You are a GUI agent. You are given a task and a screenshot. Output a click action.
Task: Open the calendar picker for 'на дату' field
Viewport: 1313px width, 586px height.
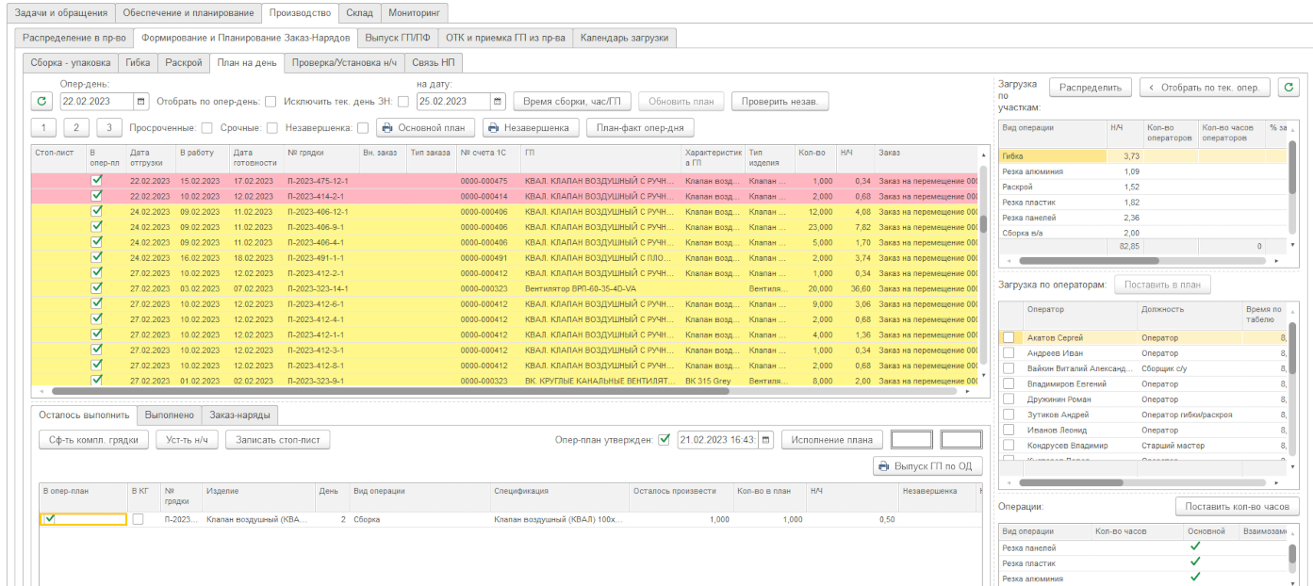click(499, 102)
